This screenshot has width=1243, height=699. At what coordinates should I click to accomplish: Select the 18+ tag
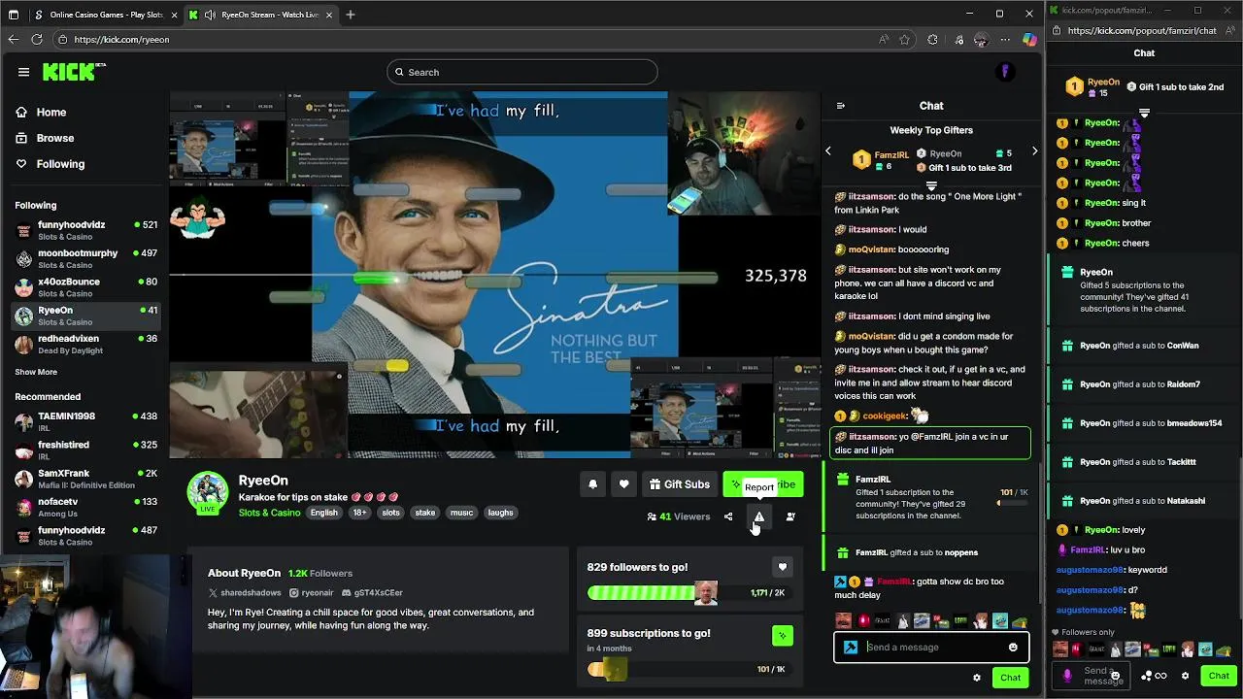click(359, 513)
